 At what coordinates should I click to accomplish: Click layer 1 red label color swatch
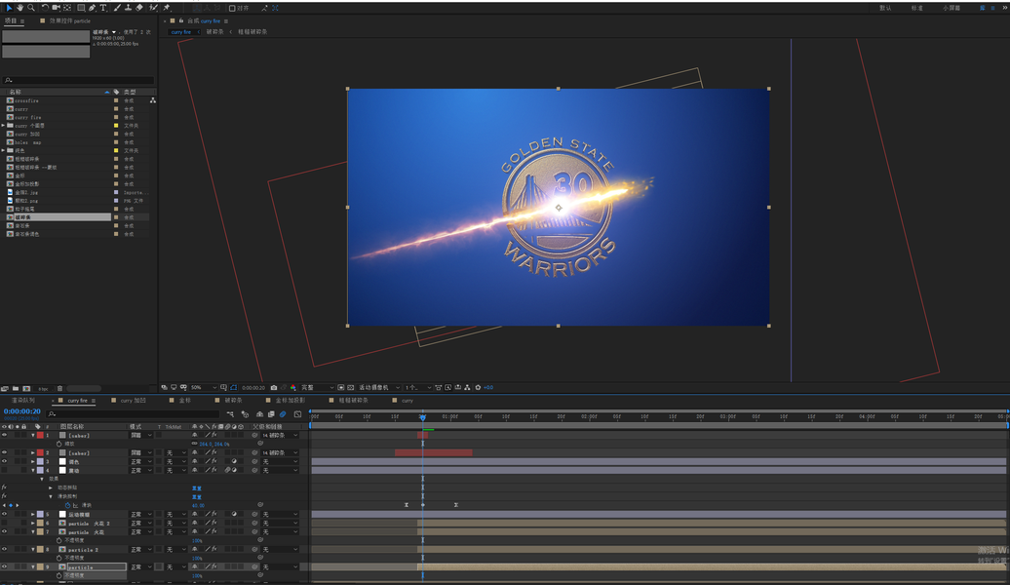pyautogui.click(x=40, y=436)
